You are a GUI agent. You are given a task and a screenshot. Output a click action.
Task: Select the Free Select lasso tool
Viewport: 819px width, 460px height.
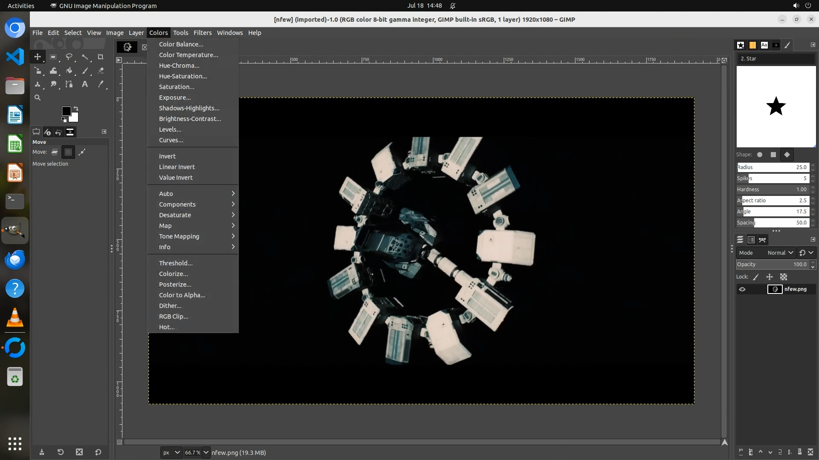point(69,57)
